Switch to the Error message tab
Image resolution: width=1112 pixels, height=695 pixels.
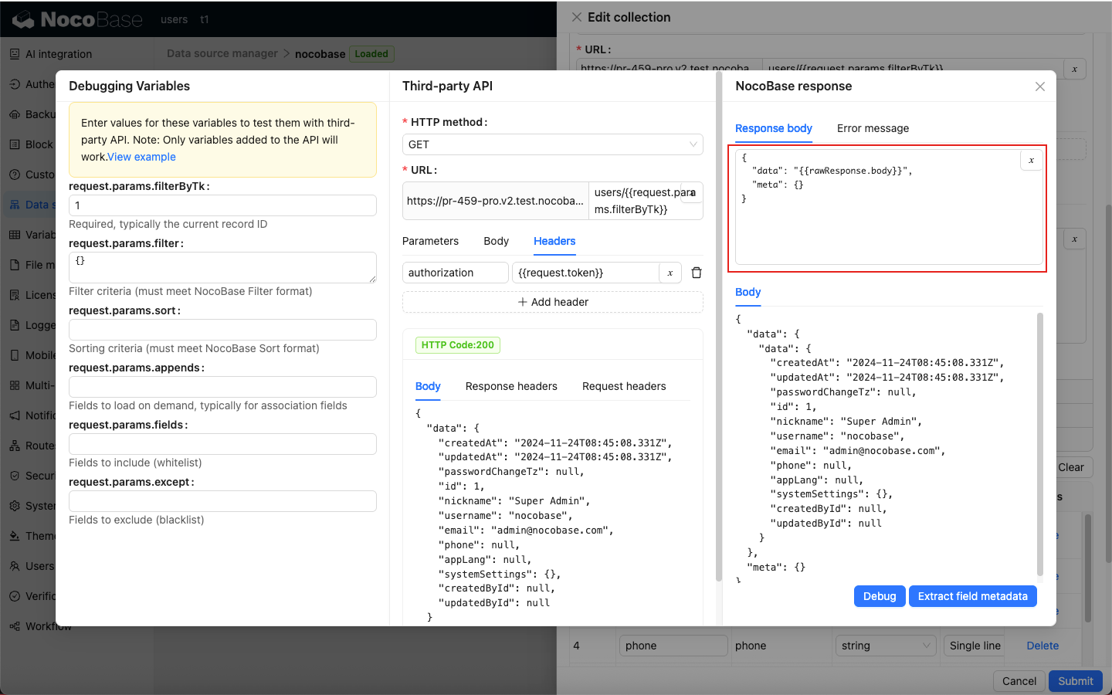872,128
